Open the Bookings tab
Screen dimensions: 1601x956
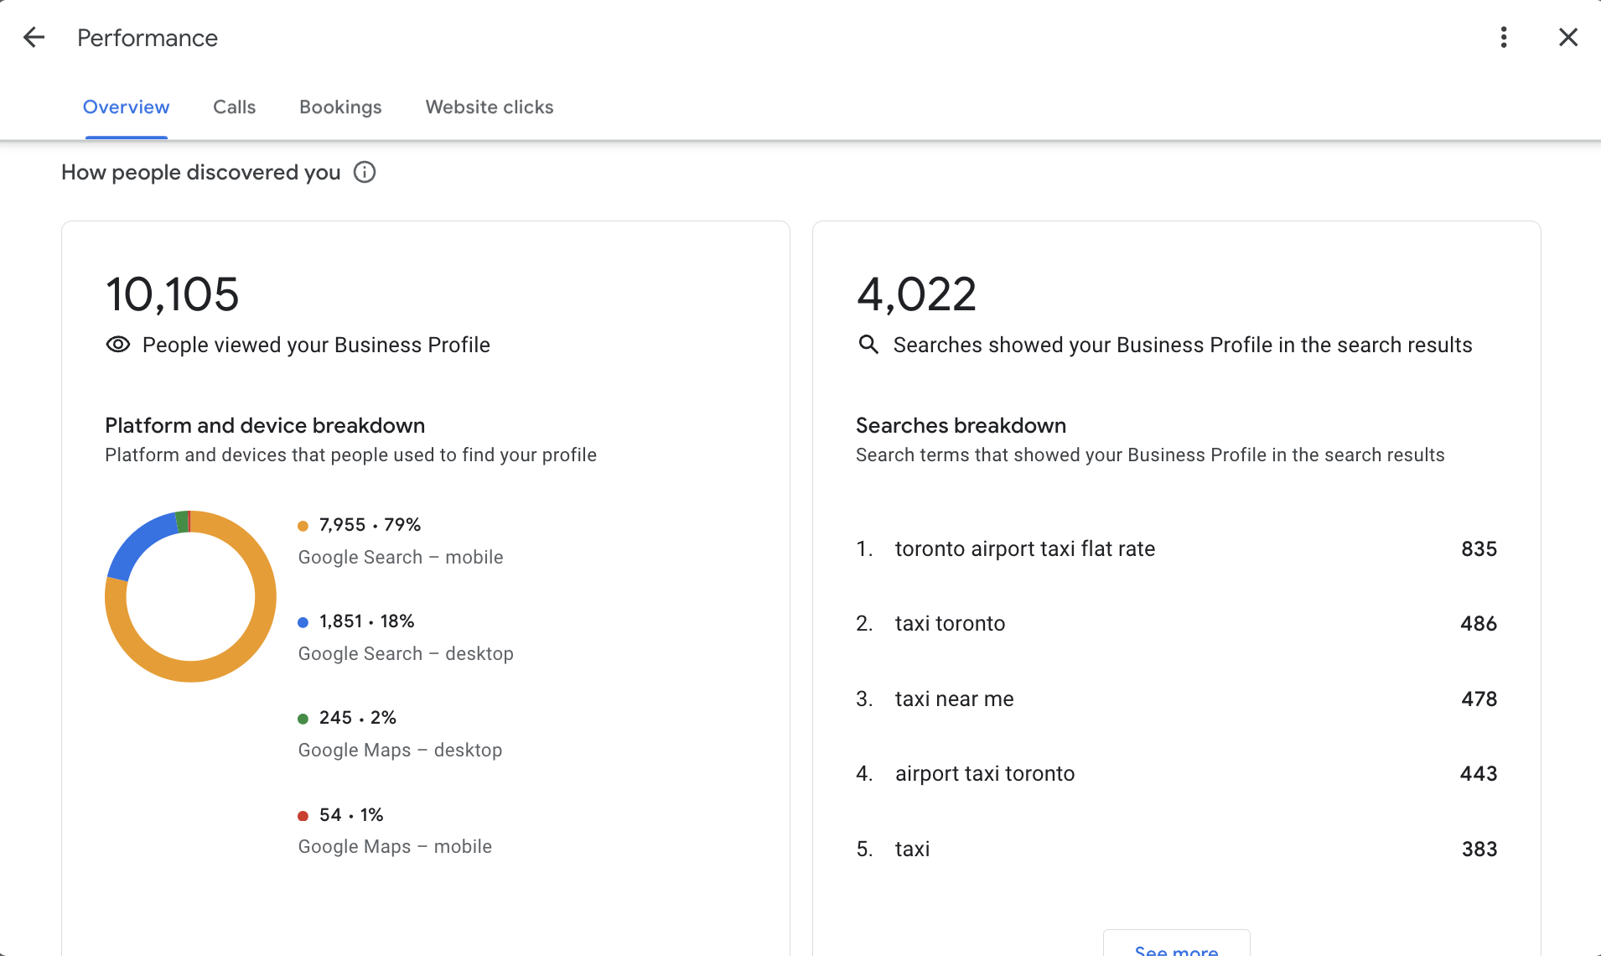pyautogui.click(x=340, y=107)
